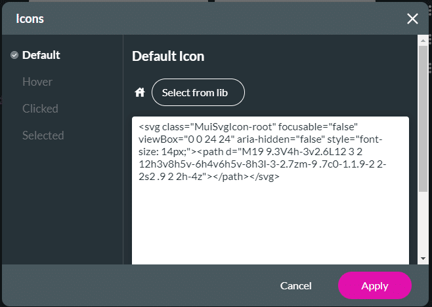This screenshot has height=307, width=432.
Task: Click the vertical scrollbar thumb
Action: [x=423, y=118]
